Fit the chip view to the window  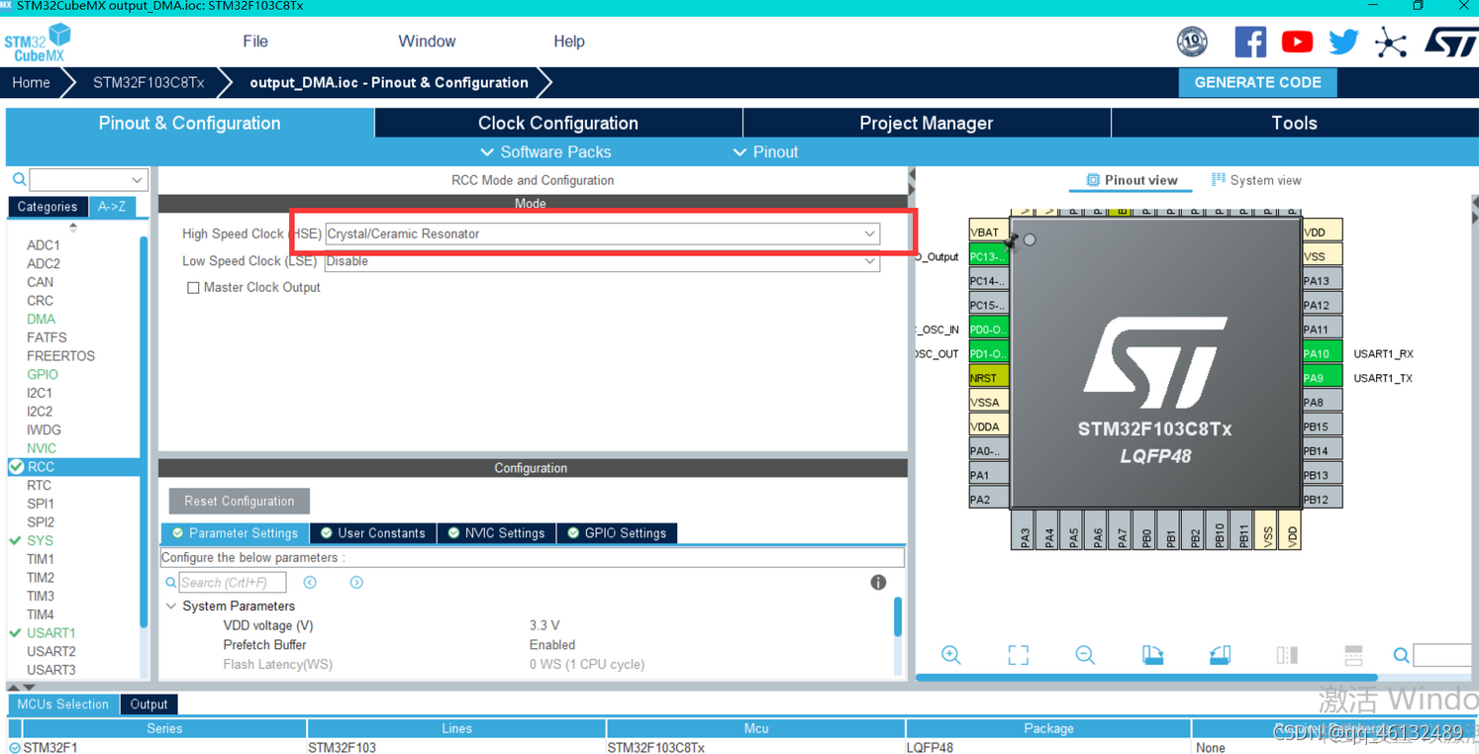coord(1018,655)
